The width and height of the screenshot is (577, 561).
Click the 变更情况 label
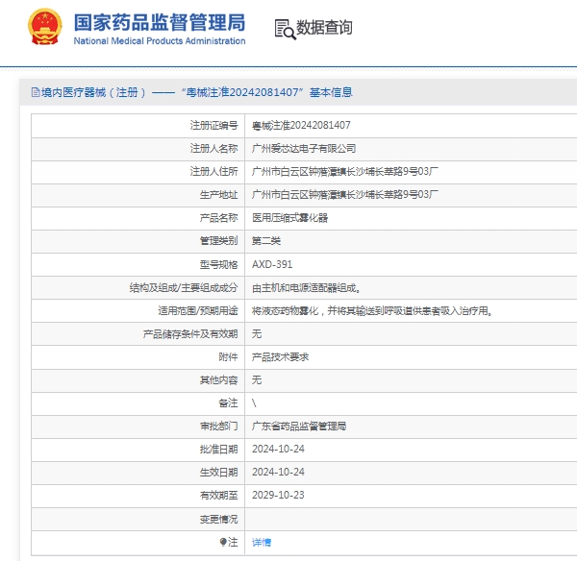point(218,519)
